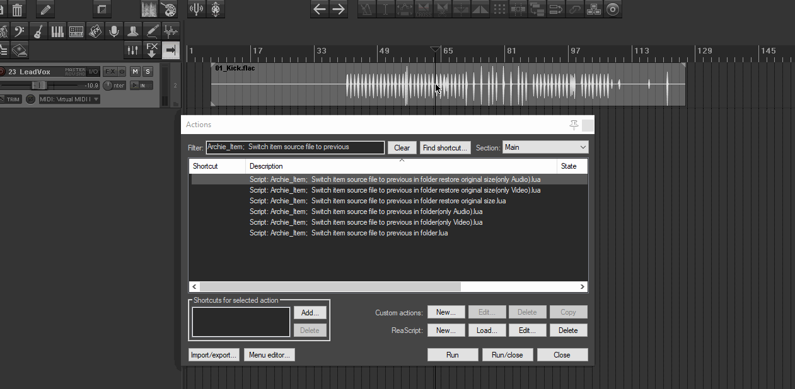Select the pencil draw tool icon
This screenshot has height=389, width=795.
[x=45, y=9]
